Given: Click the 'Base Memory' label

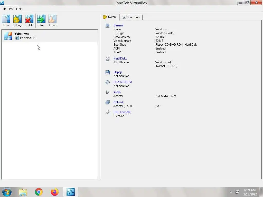Looking at the screenshot, I should [122, 37].
